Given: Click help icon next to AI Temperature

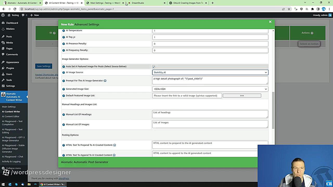Looking at the screenshot, I should click(x=63, y=31).
